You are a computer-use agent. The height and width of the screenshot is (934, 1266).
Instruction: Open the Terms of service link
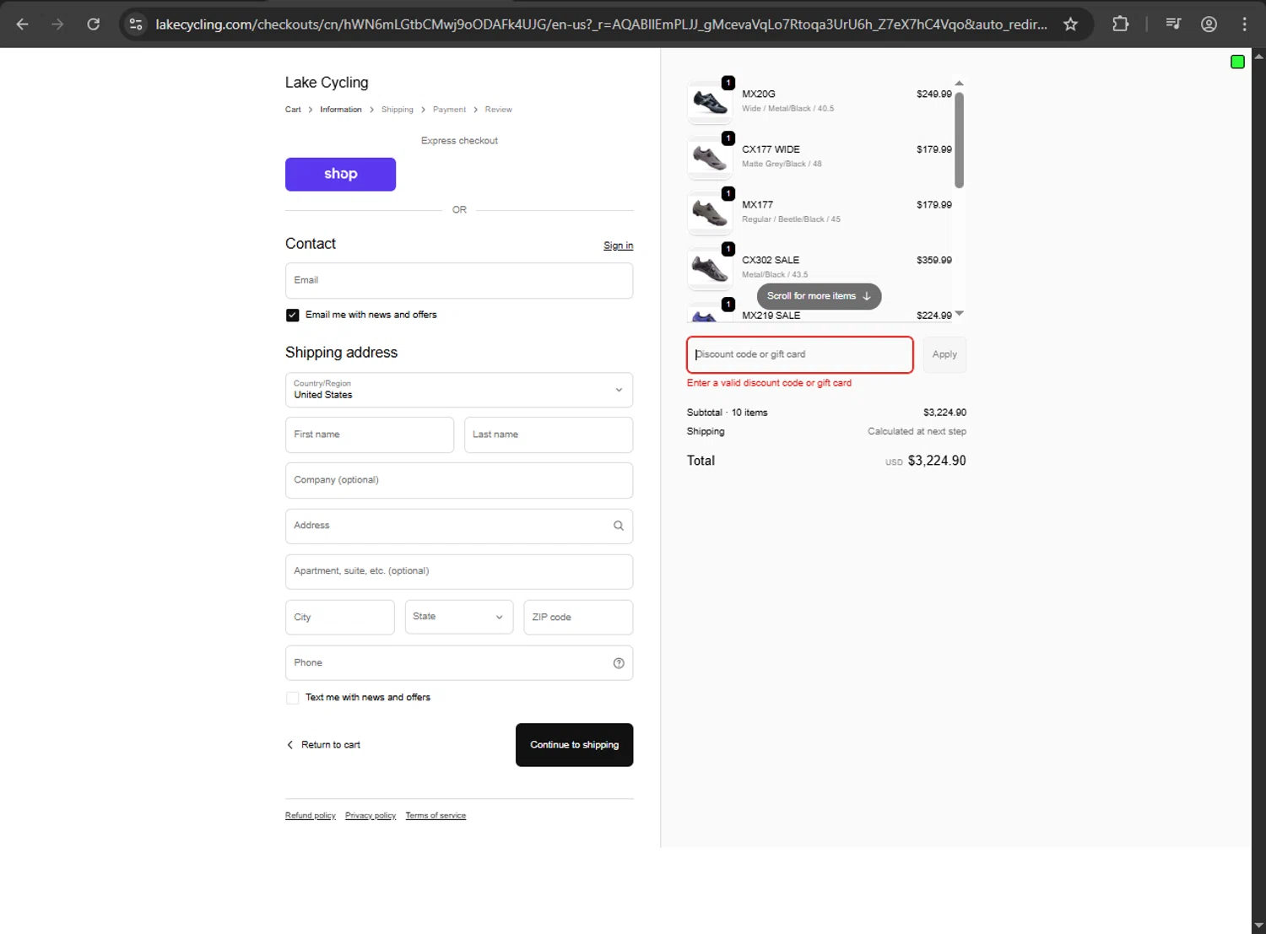point(436,816)
